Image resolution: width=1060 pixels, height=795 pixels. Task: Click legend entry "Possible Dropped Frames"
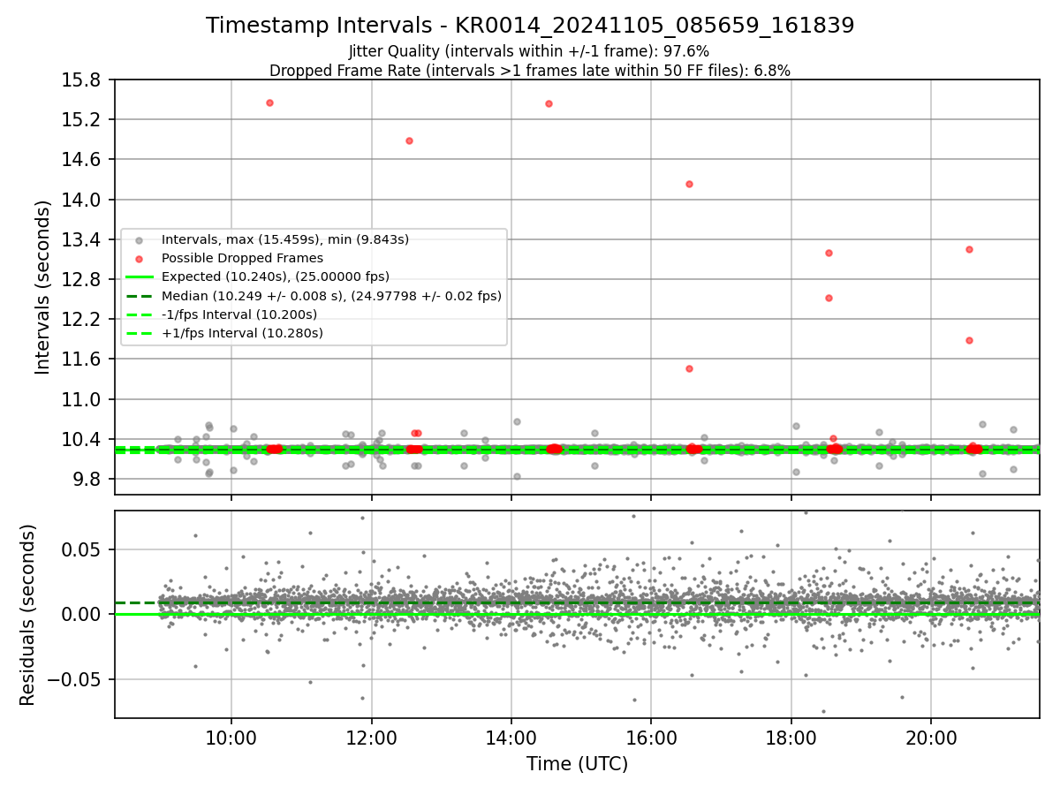point(242,258)
